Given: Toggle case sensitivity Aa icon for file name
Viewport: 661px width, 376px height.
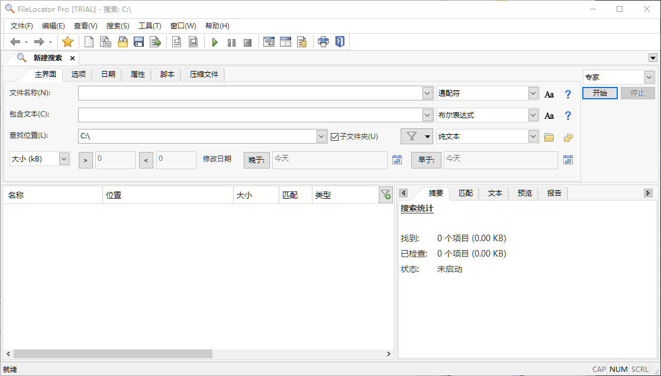Looking at the screenshot, I should click(x=549, y=93).
